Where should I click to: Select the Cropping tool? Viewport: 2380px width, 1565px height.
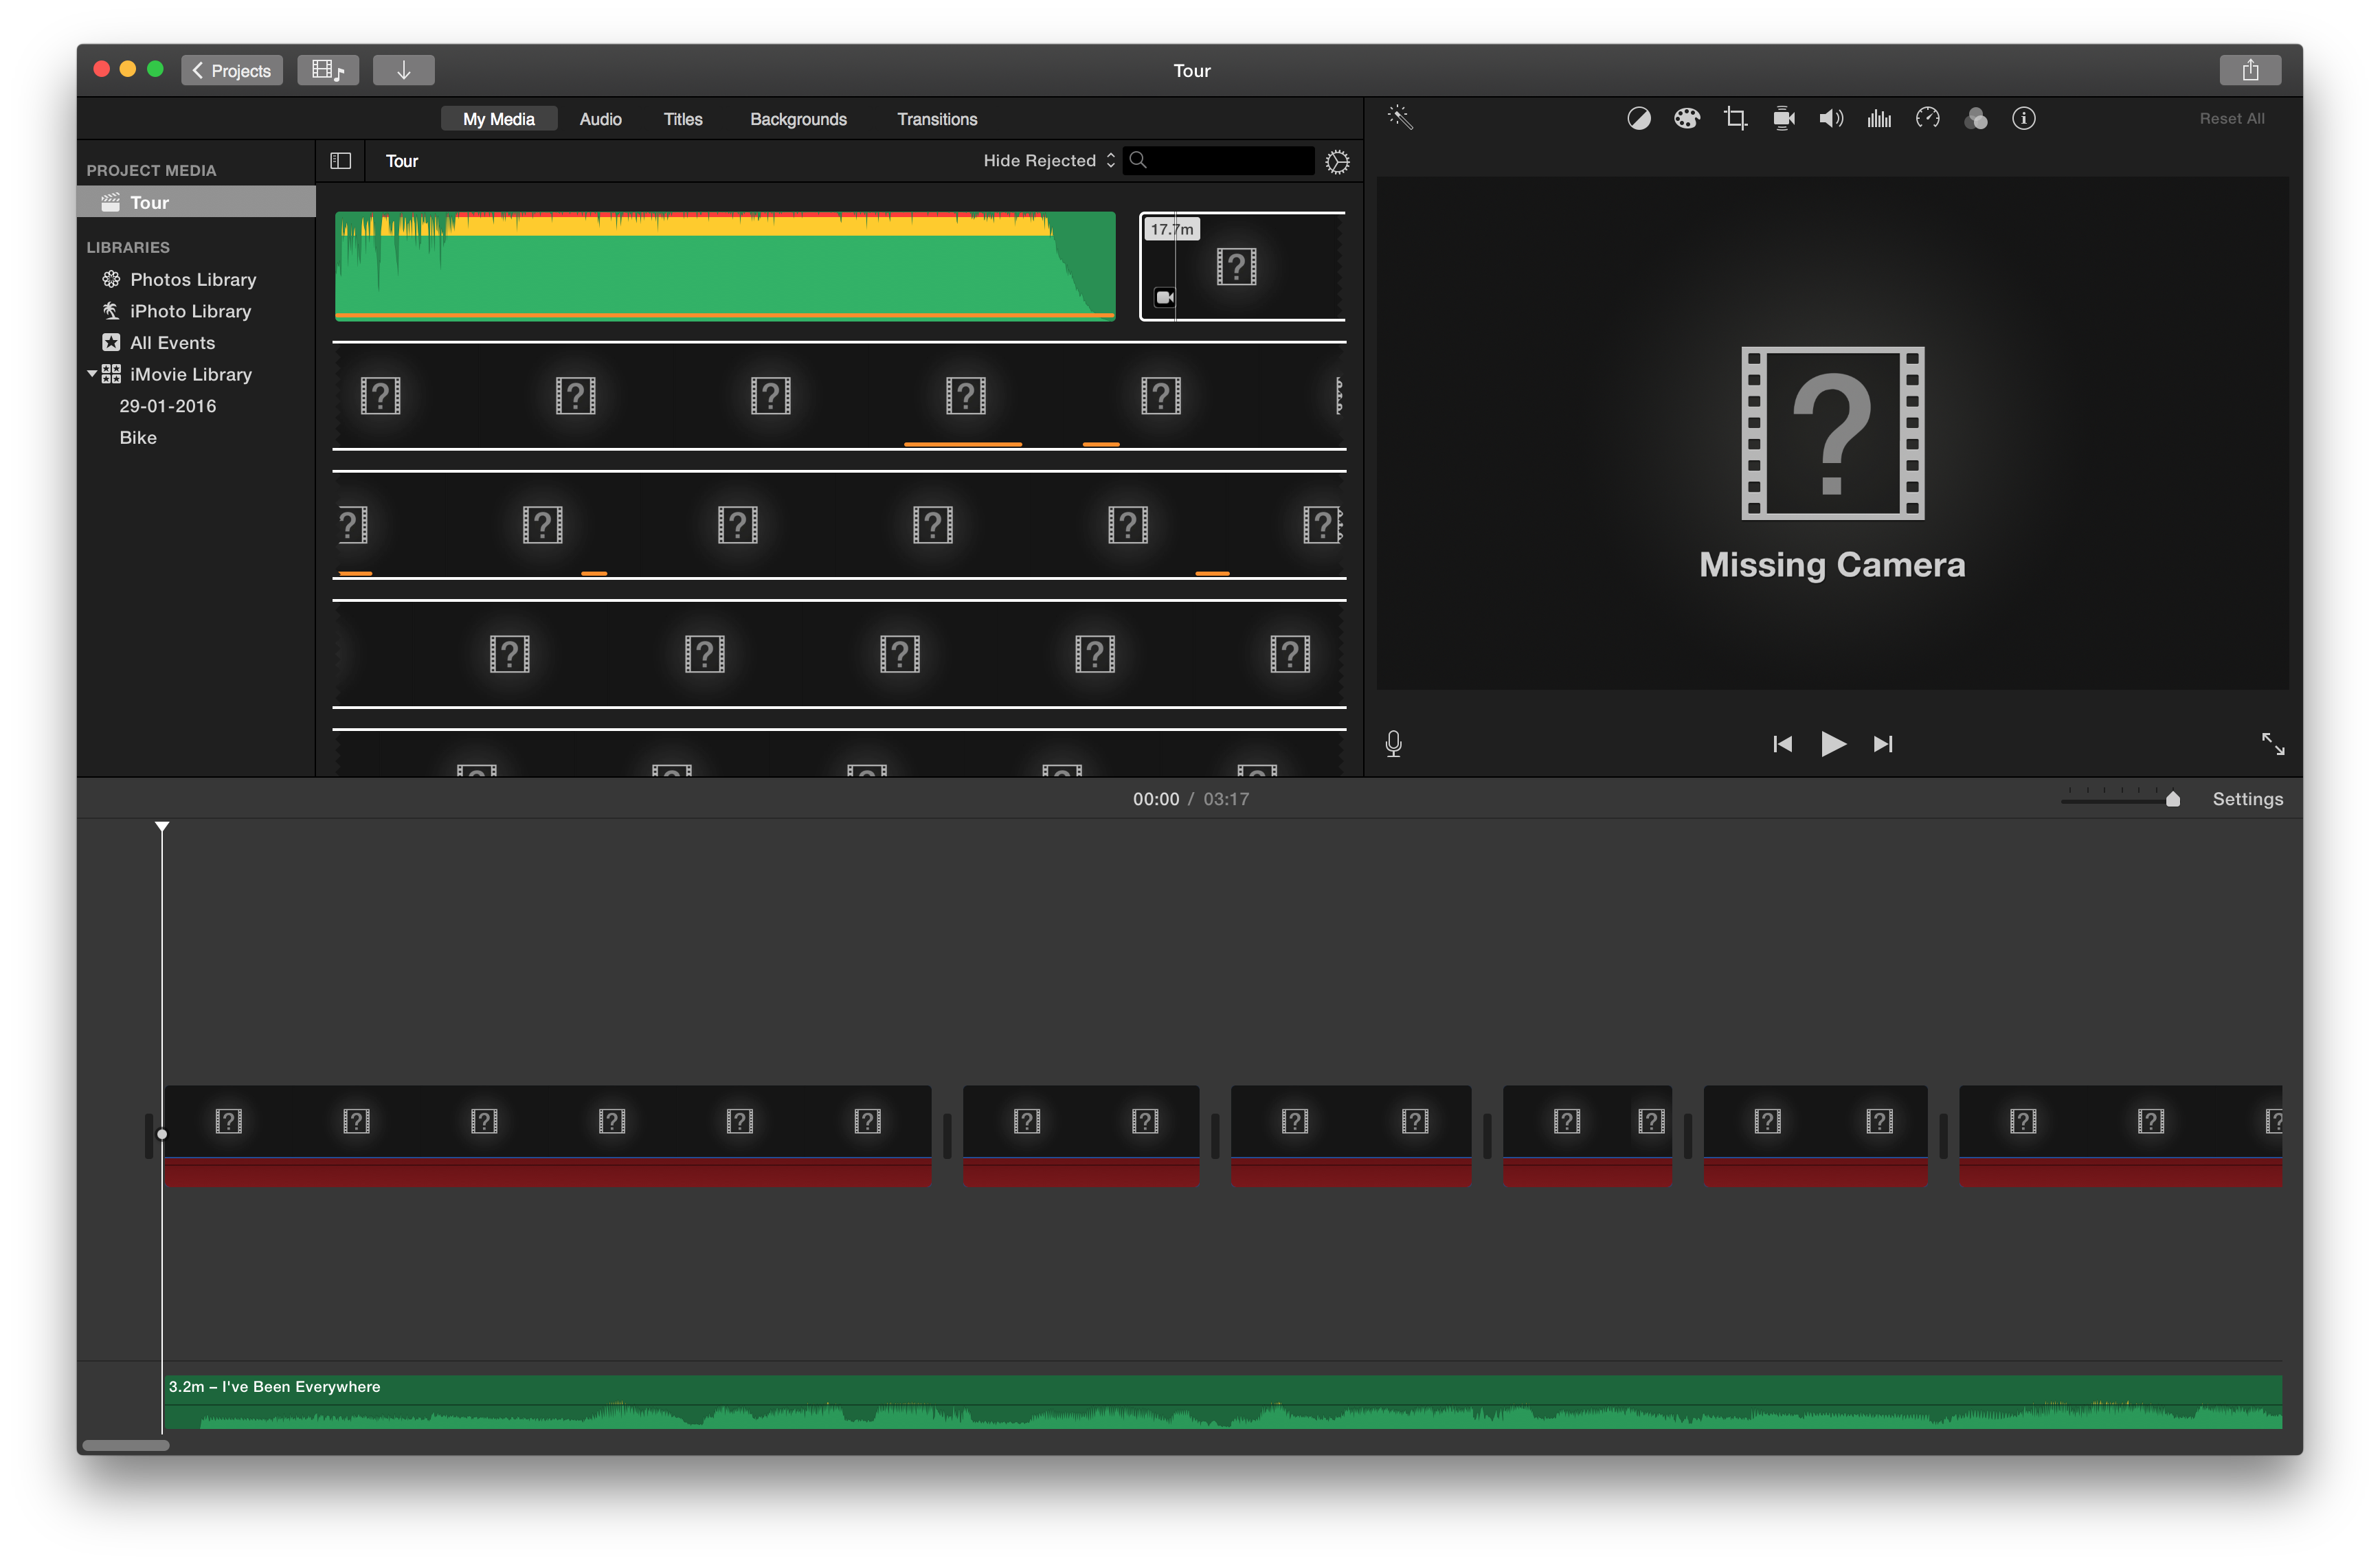click(x=1735, y=118)
